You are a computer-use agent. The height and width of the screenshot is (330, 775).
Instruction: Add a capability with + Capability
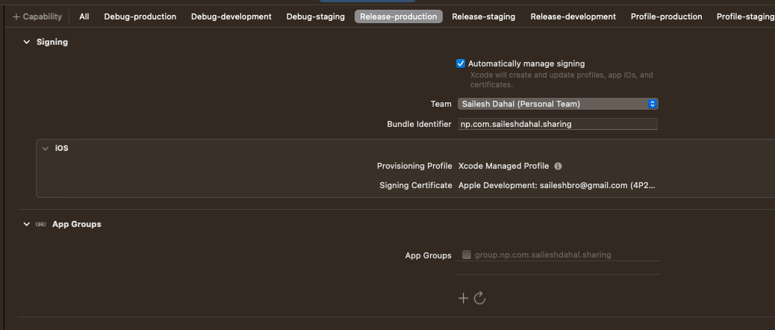pos(37,16)
